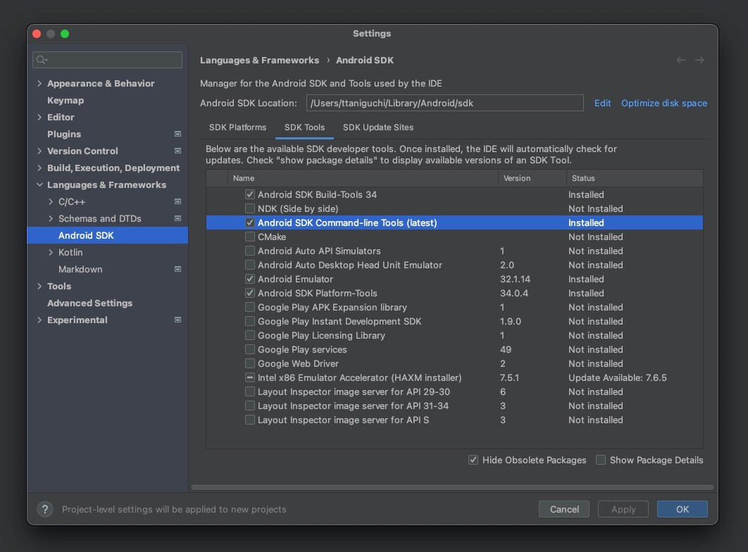Expand the Kotlin node
The image size is (748, 552).
[x=51, y=253]
